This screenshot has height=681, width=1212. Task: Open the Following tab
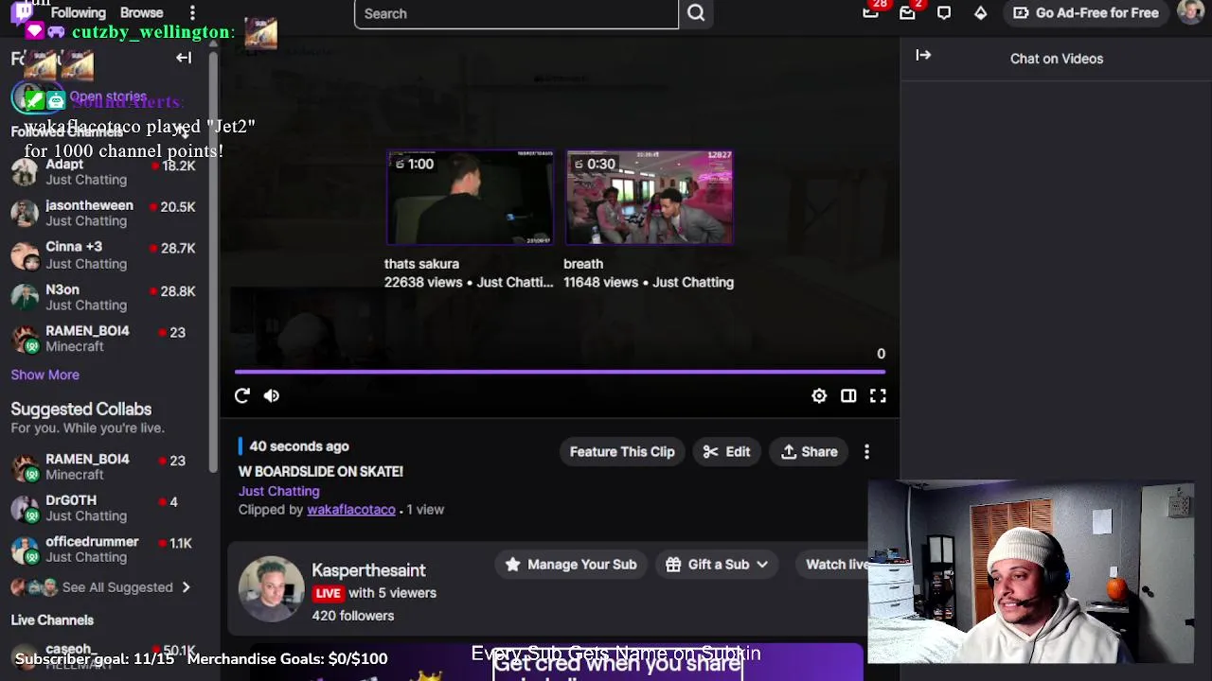pyautogui.click(x=78, y=12)
